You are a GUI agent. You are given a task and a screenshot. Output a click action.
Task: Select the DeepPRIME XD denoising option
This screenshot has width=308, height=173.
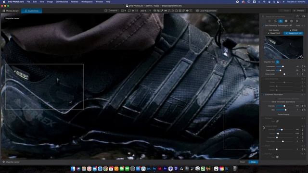pyautogui.click(x=294, y=33)
